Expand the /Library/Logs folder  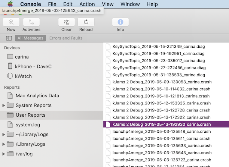4,144
